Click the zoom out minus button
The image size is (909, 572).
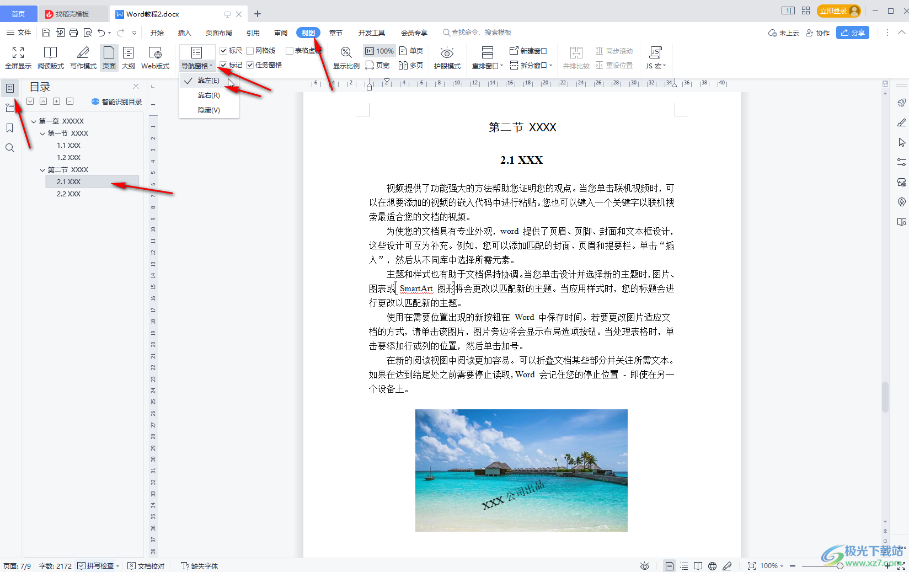pyautogui.click(x=793, y=566)
